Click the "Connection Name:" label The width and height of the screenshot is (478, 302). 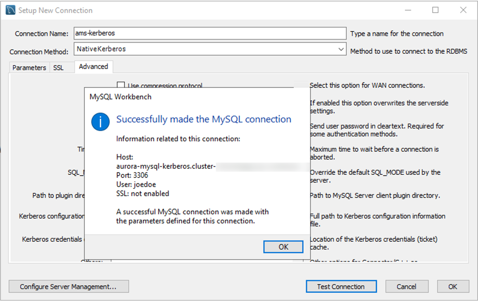[41, 34]
